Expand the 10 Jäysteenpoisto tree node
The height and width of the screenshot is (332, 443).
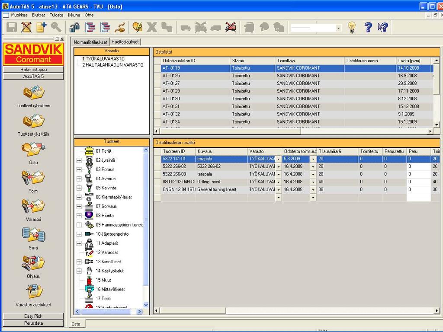pyautogui.click(x=79, y=234)
